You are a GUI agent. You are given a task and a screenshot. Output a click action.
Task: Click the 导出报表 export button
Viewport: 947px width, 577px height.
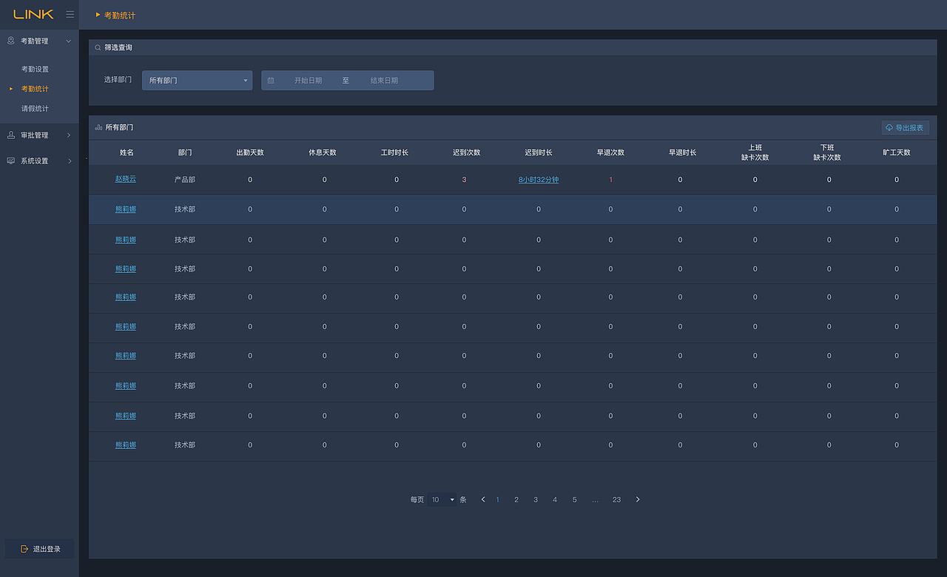coord(905,128)
